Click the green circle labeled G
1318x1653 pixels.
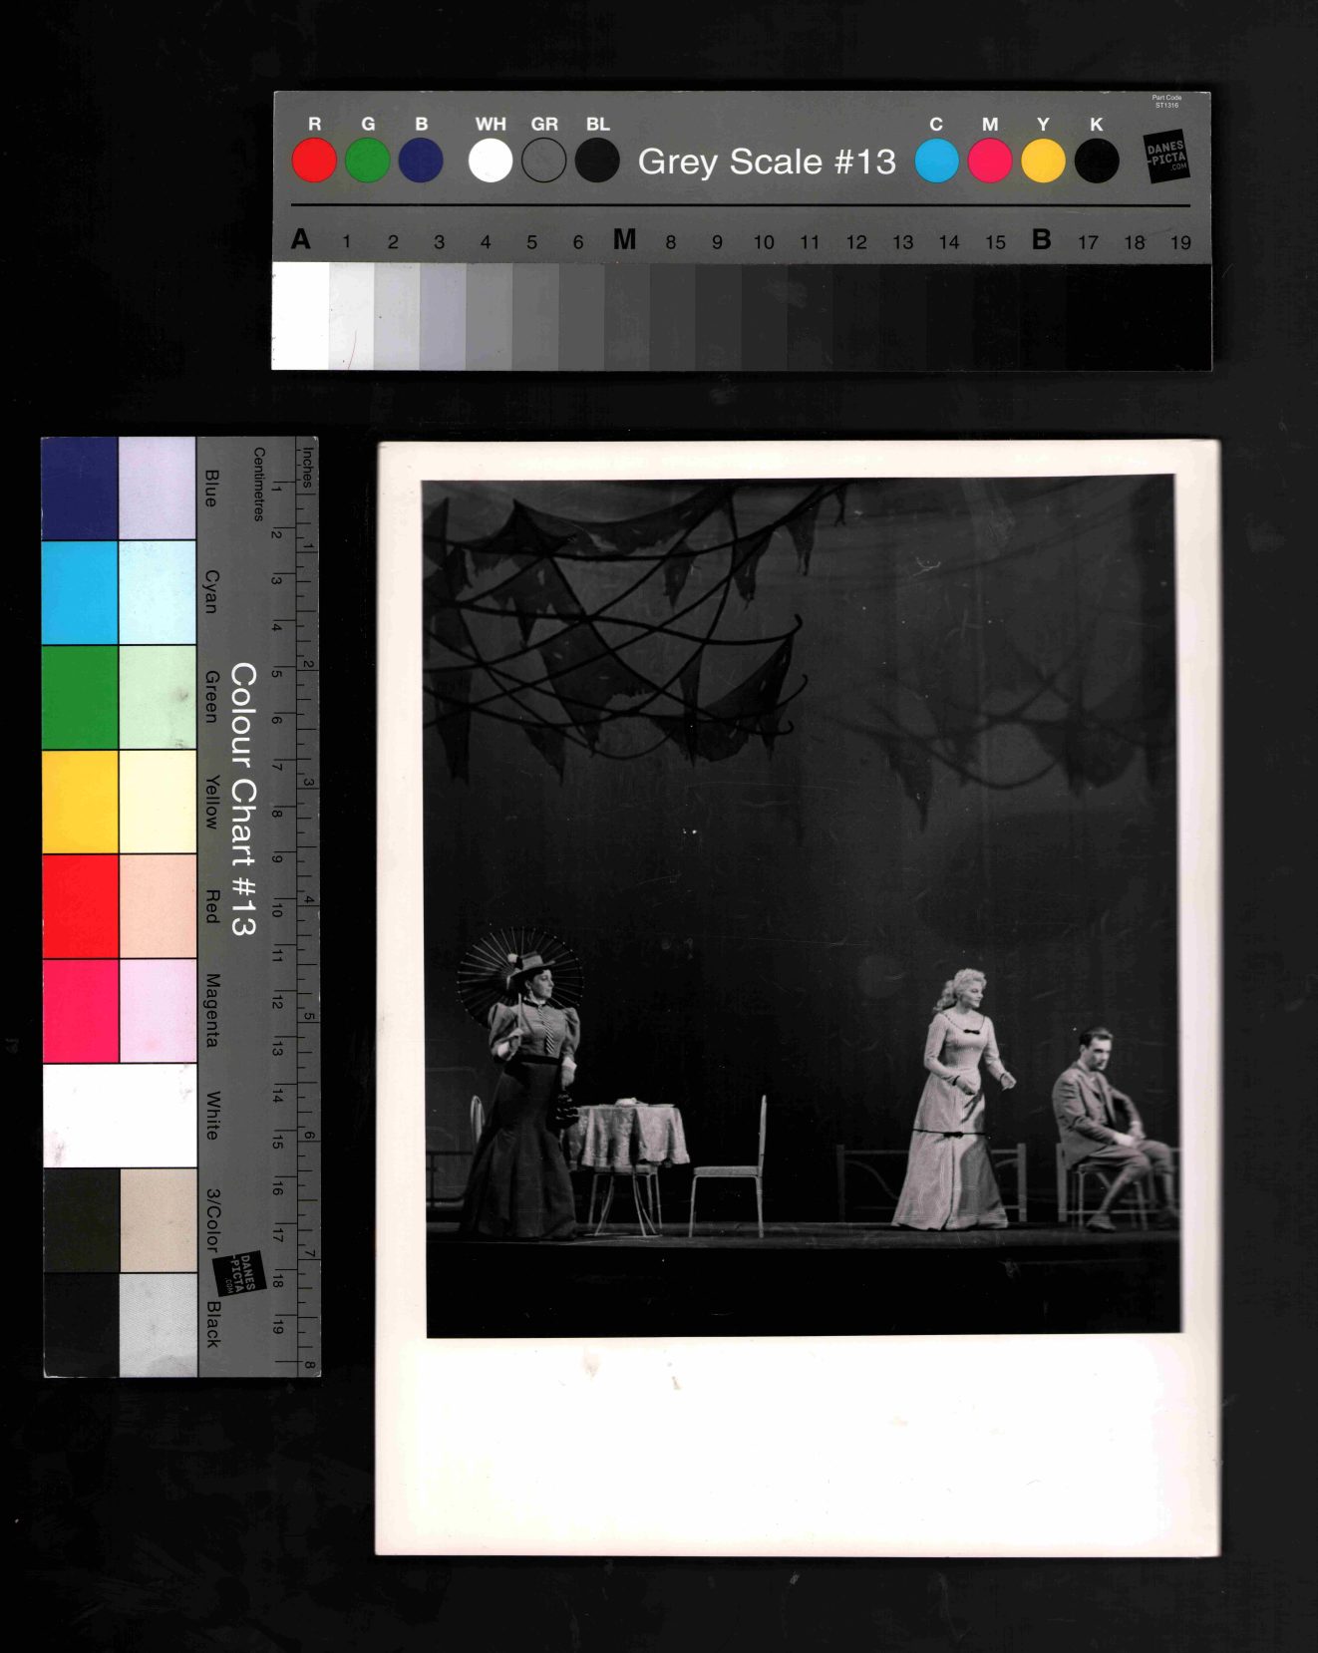[x=368, y=161]
